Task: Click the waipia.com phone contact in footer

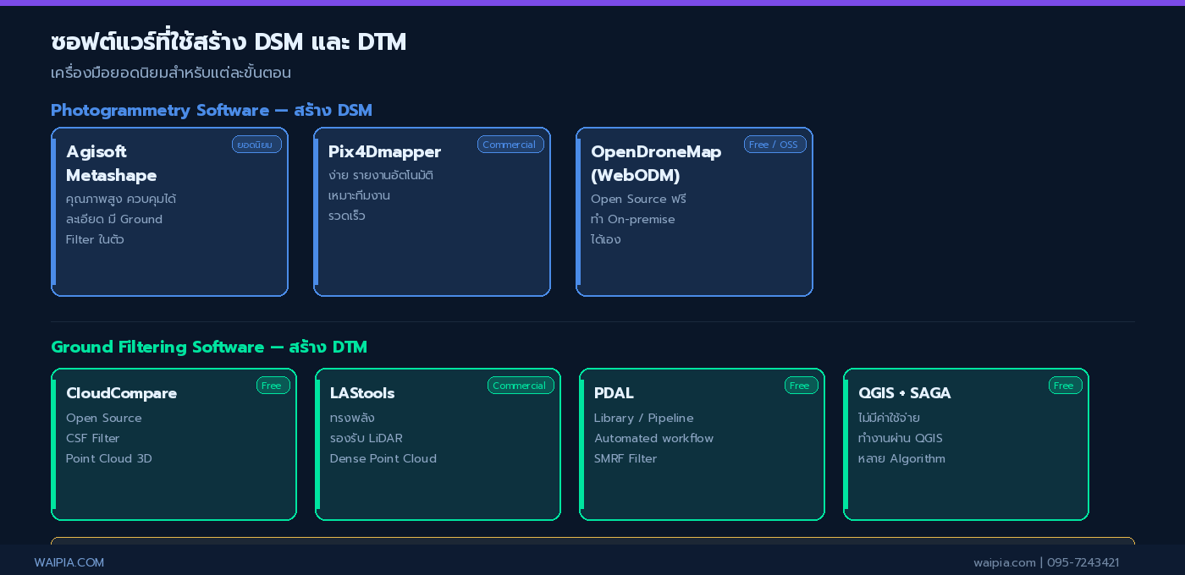Action: (1046, 562)
